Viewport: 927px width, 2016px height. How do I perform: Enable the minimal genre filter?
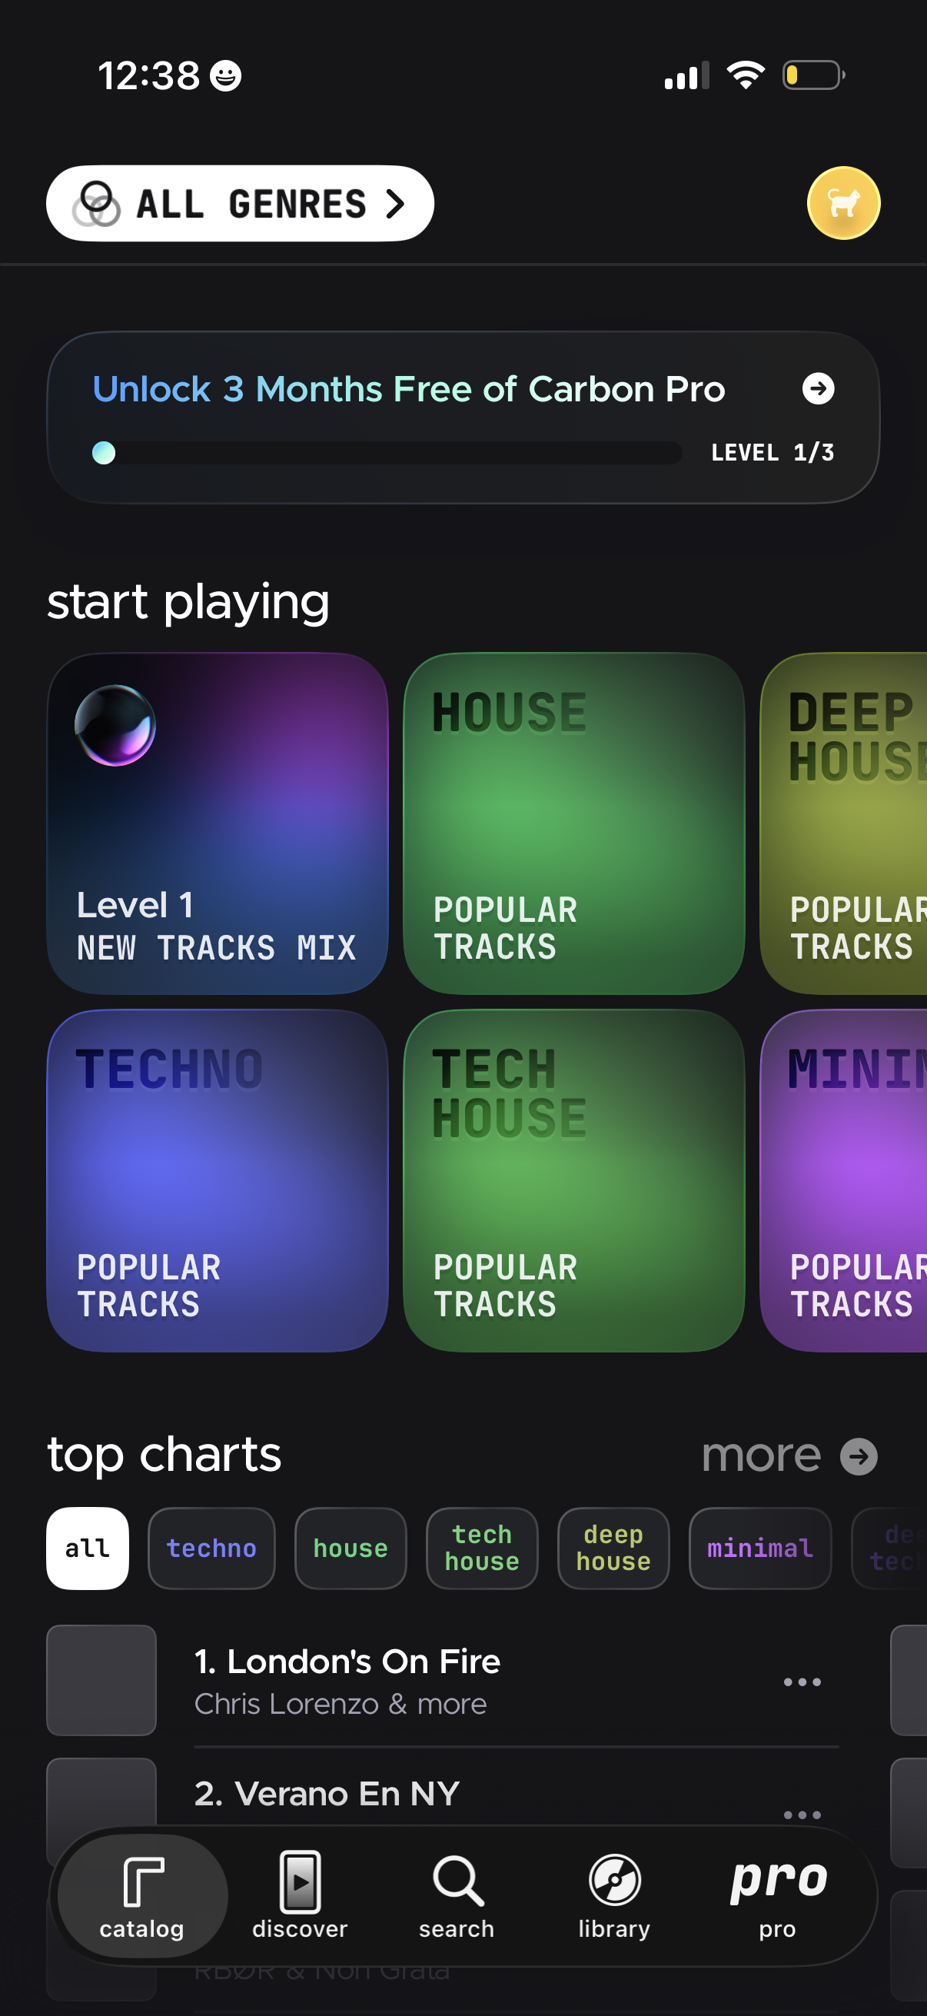click(x=759, y=1547)
